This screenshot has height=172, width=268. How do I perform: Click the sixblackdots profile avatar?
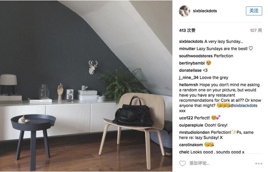[185, 11]
